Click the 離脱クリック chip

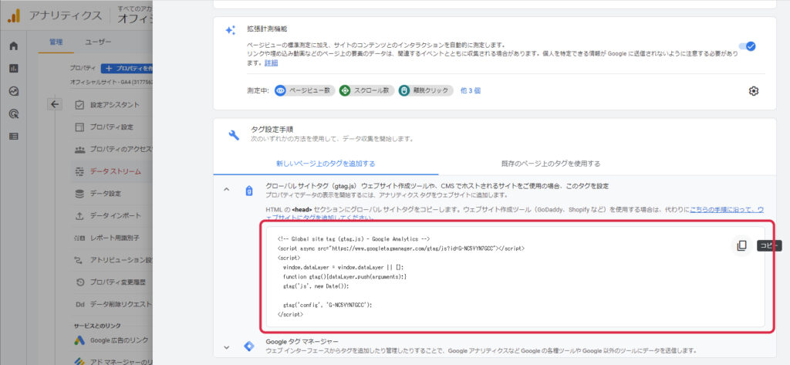(426, 91)
